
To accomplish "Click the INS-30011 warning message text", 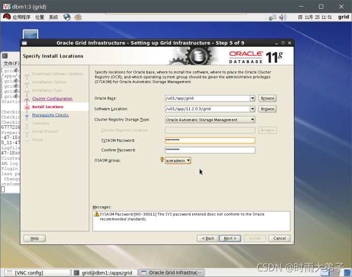I will click(182, 216).
